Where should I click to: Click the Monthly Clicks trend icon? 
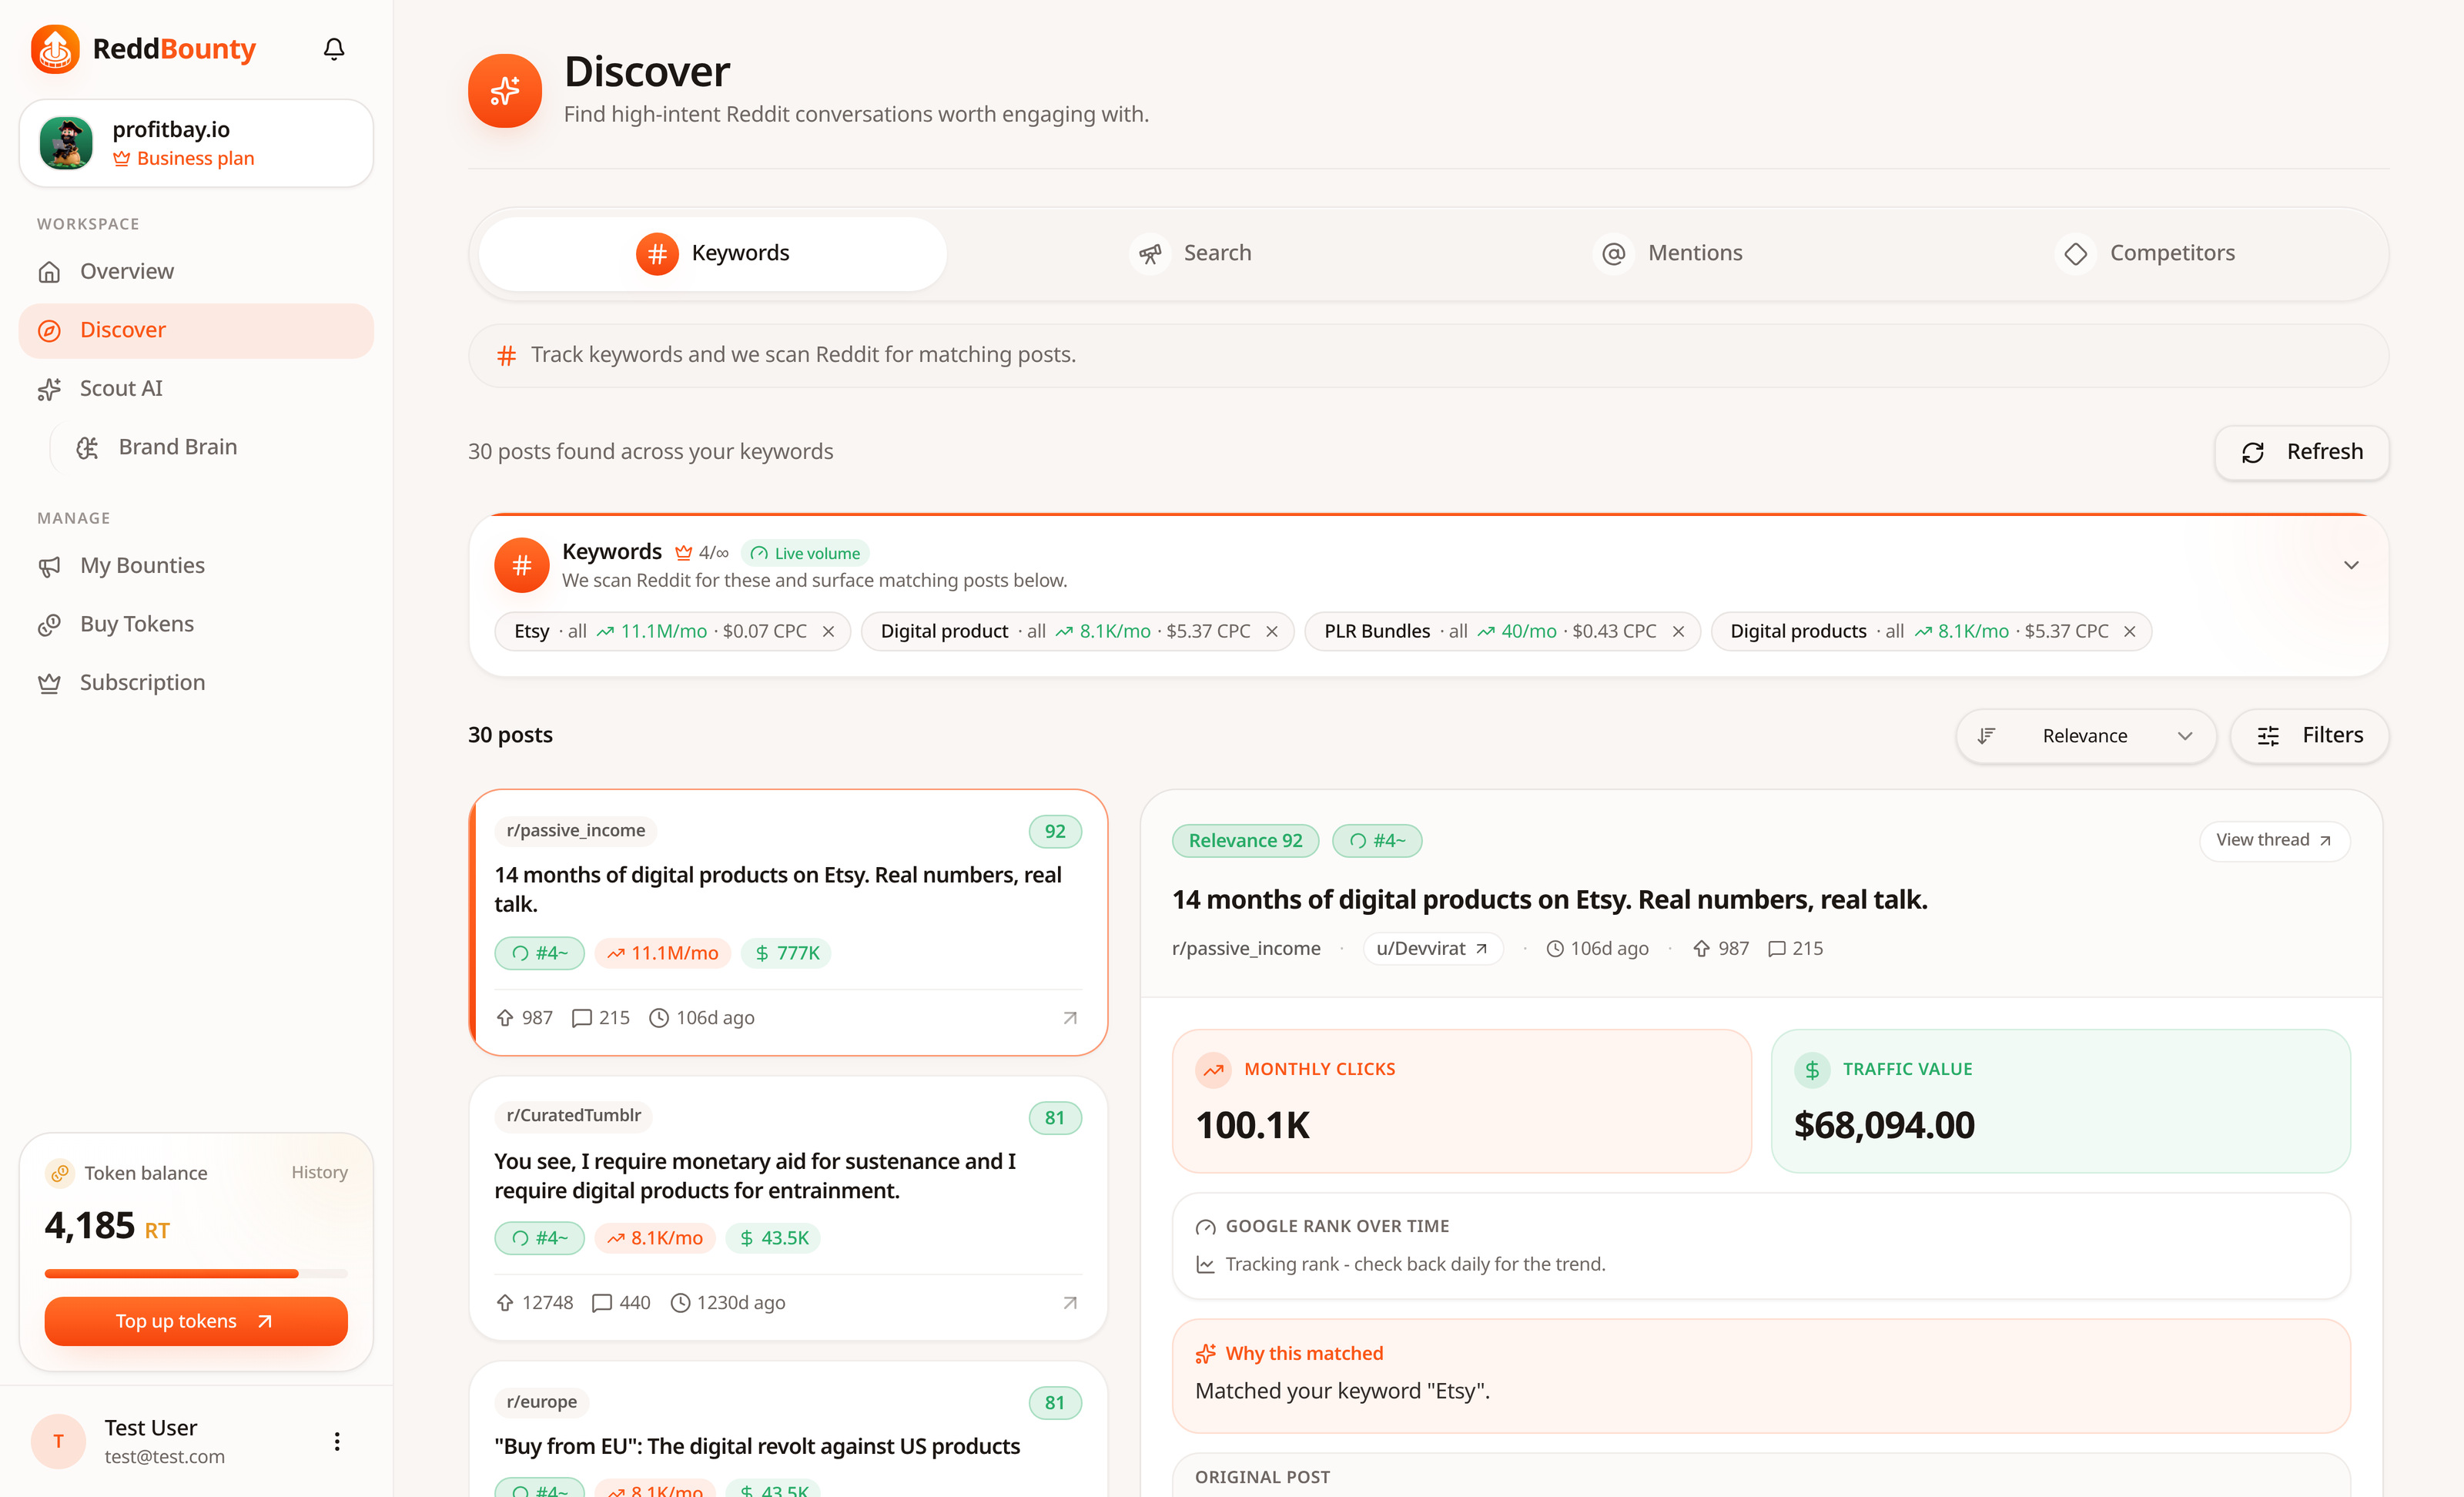(1213, 1070)
